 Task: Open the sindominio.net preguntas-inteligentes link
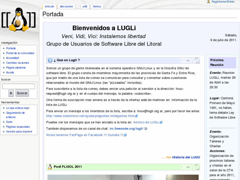(90, 116)
